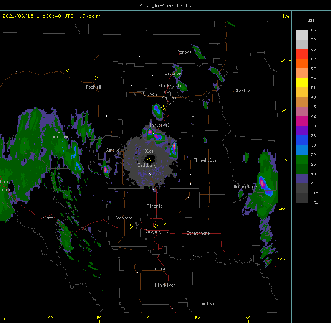331x323 pixels.
Task: Click the Sundre label
Action: pyautogui.click(x=112, y=150)
